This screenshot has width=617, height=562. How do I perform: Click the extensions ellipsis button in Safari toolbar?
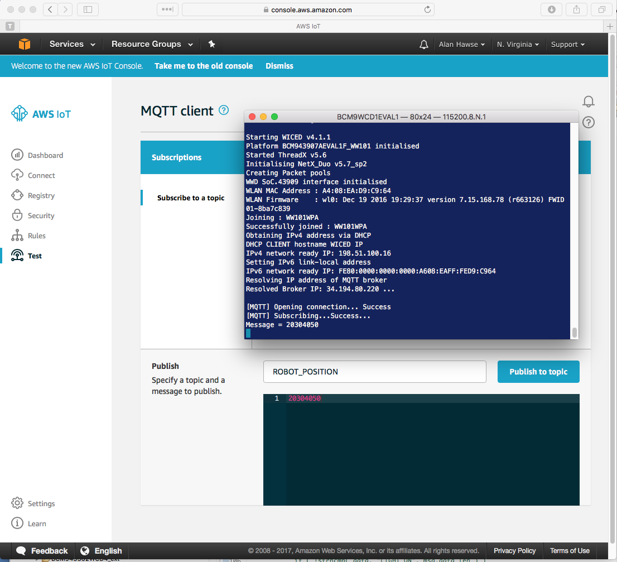click(167, 9)
